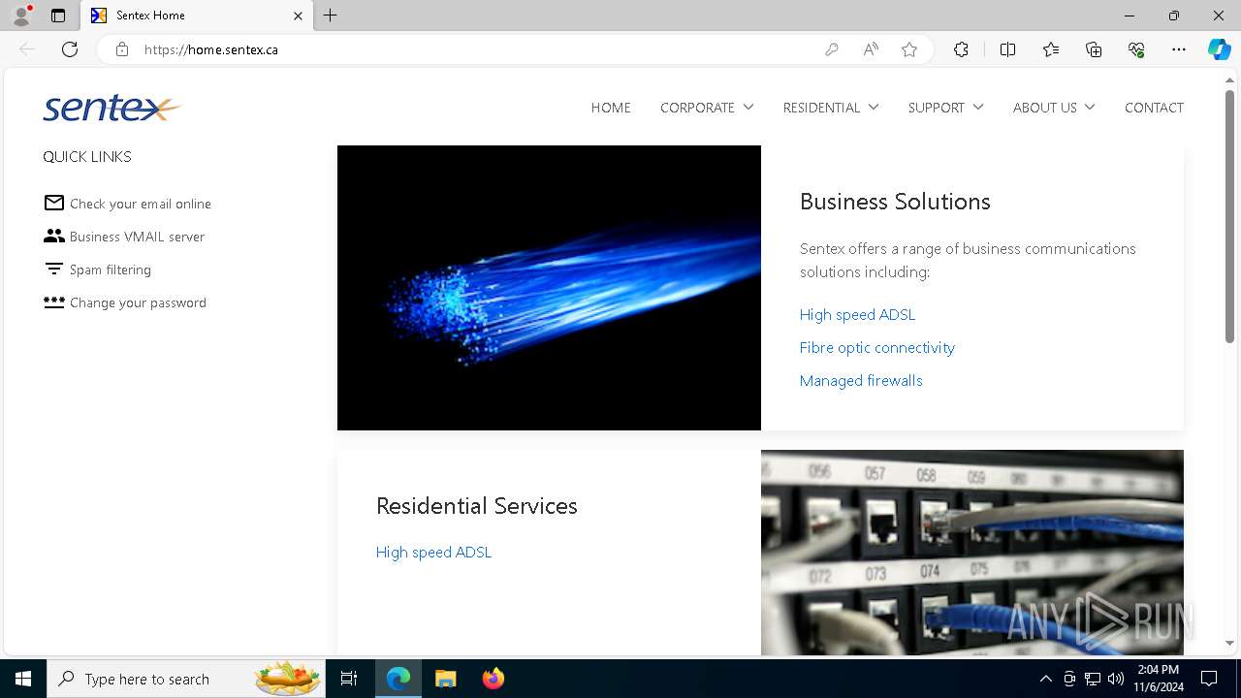Open the Extensions icon

point(961,49)
